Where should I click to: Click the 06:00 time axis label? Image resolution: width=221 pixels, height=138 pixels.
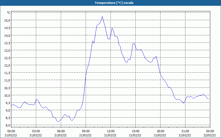tap(61, 131)
